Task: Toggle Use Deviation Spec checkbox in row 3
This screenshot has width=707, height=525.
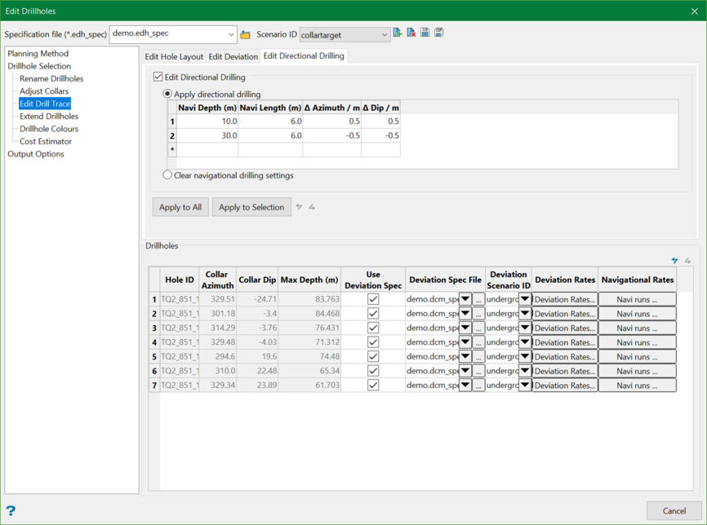Action: [373, 328]
